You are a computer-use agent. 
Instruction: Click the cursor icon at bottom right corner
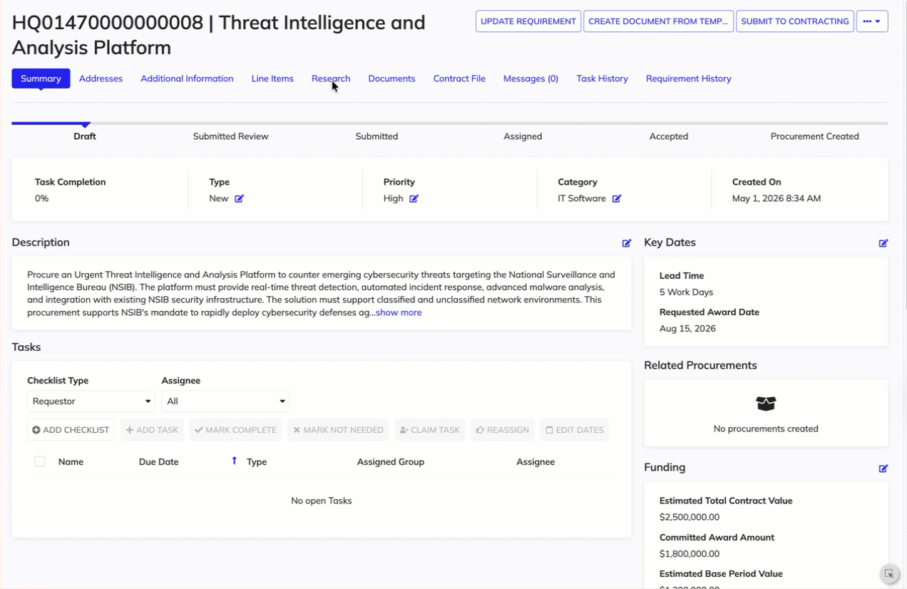tap(889, 574)
